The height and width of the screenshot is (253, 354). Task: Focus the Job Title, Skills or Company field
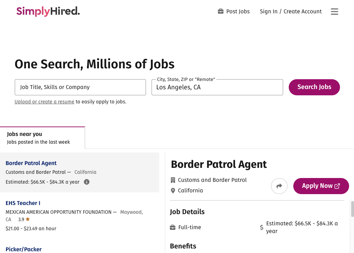(x=80, y=87)
